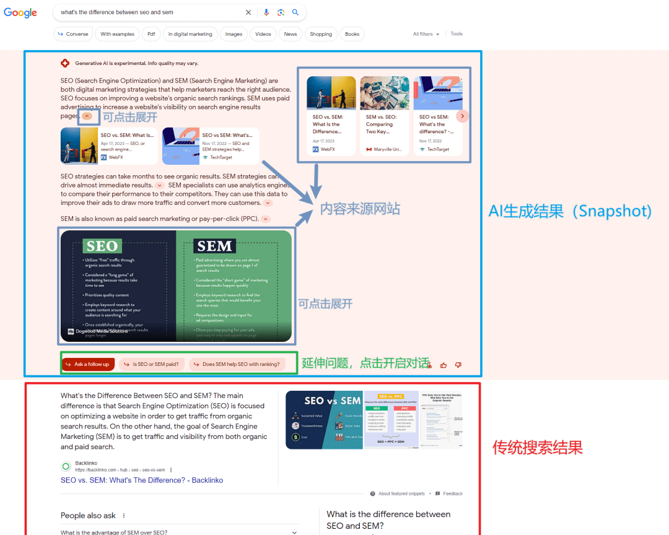This screenshot has height=535, width=669.
Task: Click the Ask a follow up button
Action: (x=88, y=364)
